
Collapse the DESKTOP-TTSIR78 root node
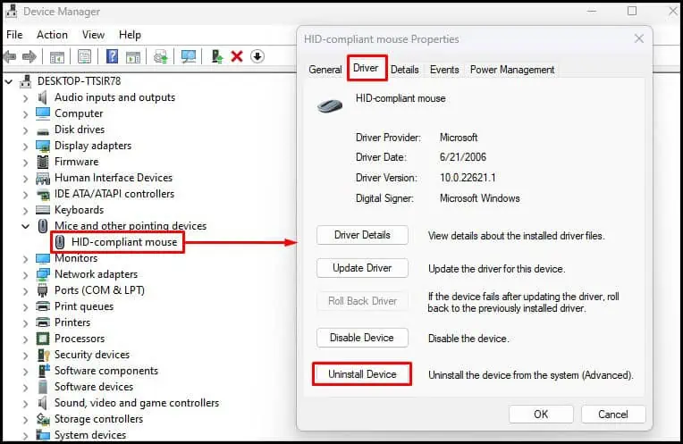coord(9,81)
